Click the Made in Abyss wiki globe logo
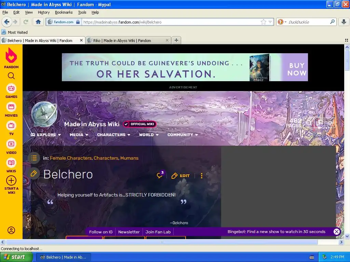This screenshot has height=262, width=350. coord(44,114)
